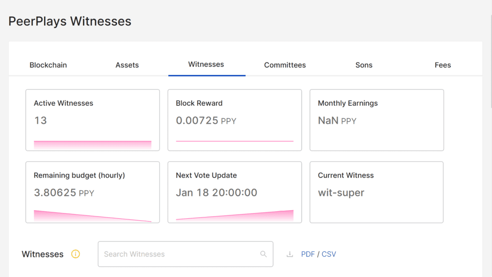The image size is (492, 277).
Task: Open the Sons tab
Action: (364, 65)
